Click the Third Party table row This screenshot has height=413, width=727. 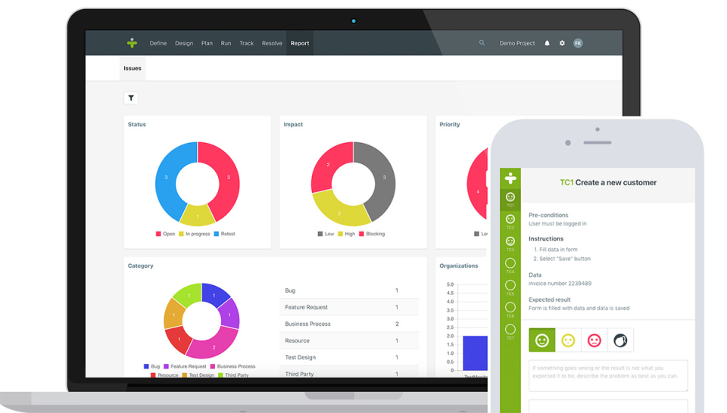(x=349, y=372)
